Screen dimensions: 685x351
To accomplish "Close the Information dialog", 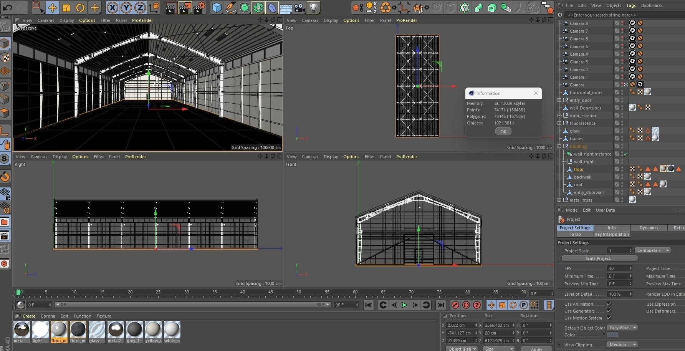I will click(536, 93).
